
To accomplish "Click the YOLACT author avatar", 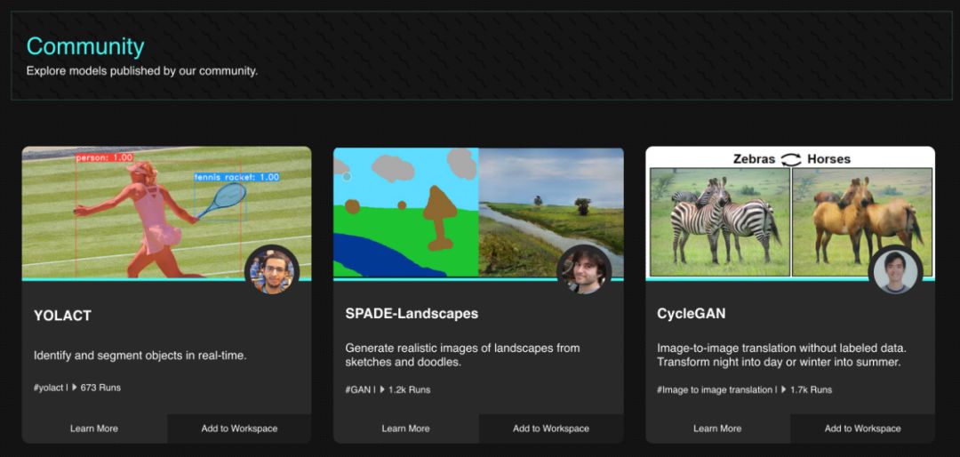I will [272, 271].
